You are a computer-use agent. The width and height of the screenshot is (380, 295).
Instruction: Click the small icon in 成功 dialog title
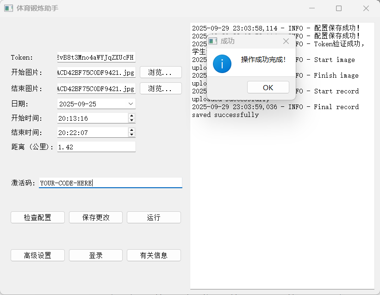coord(213,41)
